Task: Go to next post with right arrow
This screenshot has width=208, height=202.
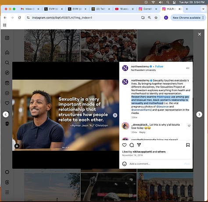Action: pyautogui.click(x=199, y=114)
